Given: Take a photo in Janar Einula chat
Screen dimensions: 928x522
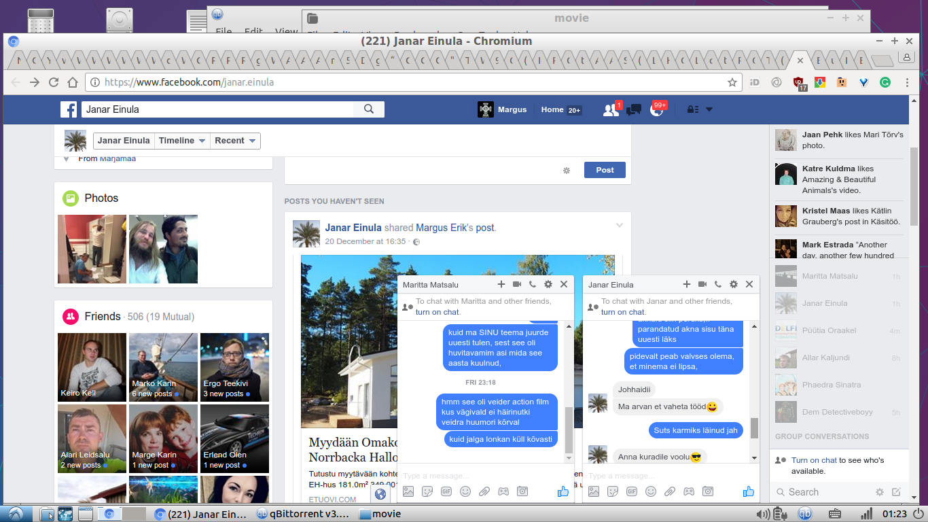Looking at the screenshot, I should pos(708,491).
